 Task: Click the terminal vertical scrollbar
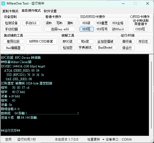click(151, 95)
